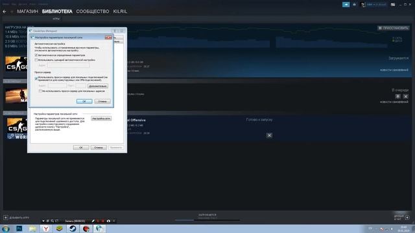The image size is (415, 233).
Task: Click the blue Steam announcements icon
Action: tap(346, 5)
